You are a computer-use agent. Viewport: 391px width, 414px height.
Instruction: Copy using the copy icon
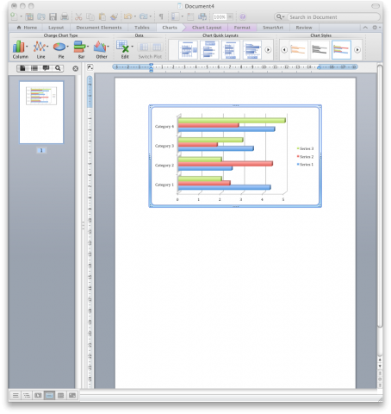tap(90, 16)
